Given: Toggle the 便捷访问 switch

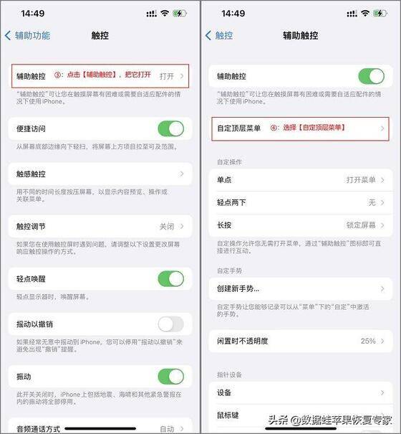Looking at the screenshot, I should click(x=171, y=128).
